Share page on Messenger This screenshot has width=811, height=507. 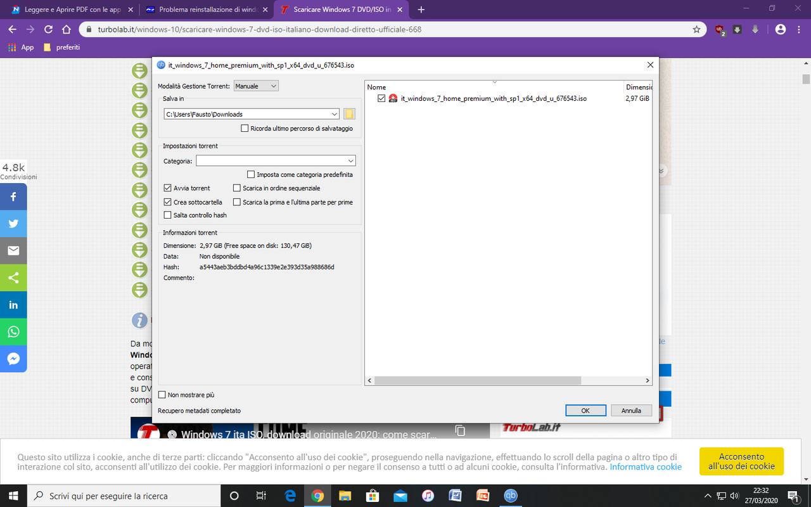pyautogui.click(x=13, y=359)
